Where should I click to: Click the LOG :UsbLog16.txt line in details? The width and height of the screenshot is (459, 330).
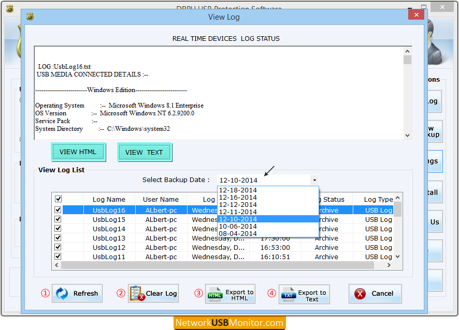coord(64,67)
